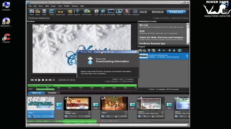Close the Please Wait dialog

pos(137,52)
